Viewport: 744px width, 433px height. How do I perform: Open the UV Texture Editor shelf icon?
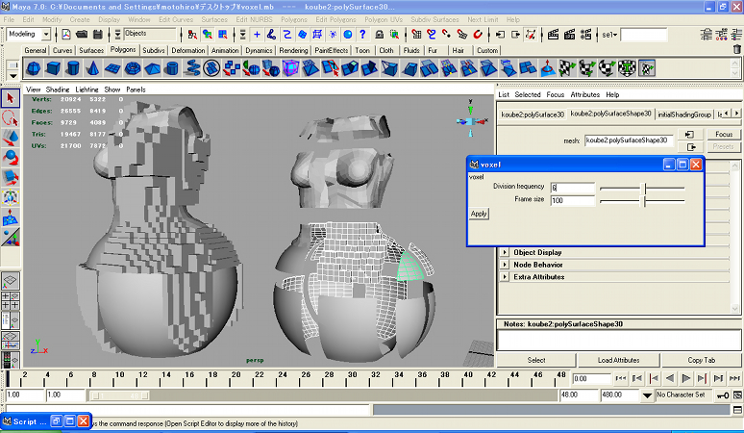point(646,68)
